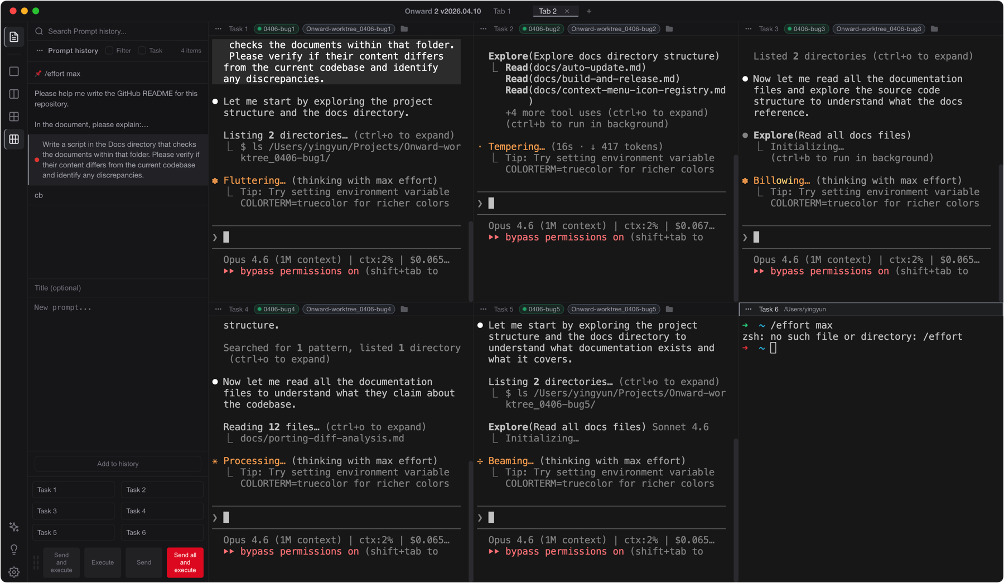Image resolution: width=1004 pixels, height=583 pixels.
Task: Open settings via the gear icon
Action: [x=14, y=572]
